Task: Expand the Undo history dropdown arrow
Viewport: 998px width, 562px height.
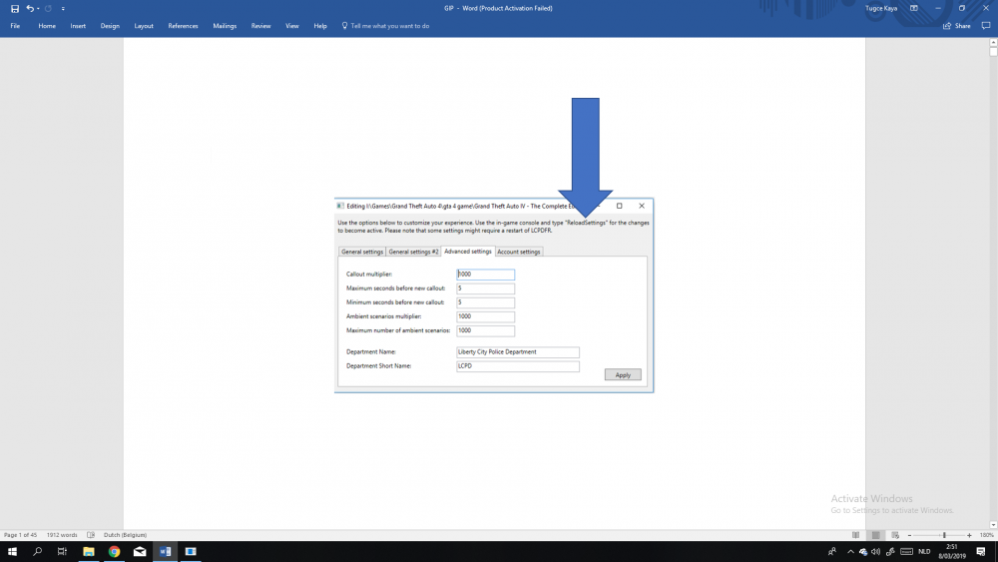Action: pos(38,8)
